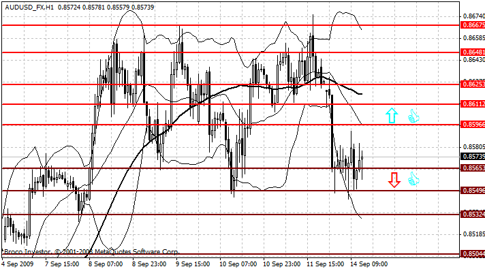Click the 0.85044 bottom price label
485x269 pixels.
click(x=473, y=254)
